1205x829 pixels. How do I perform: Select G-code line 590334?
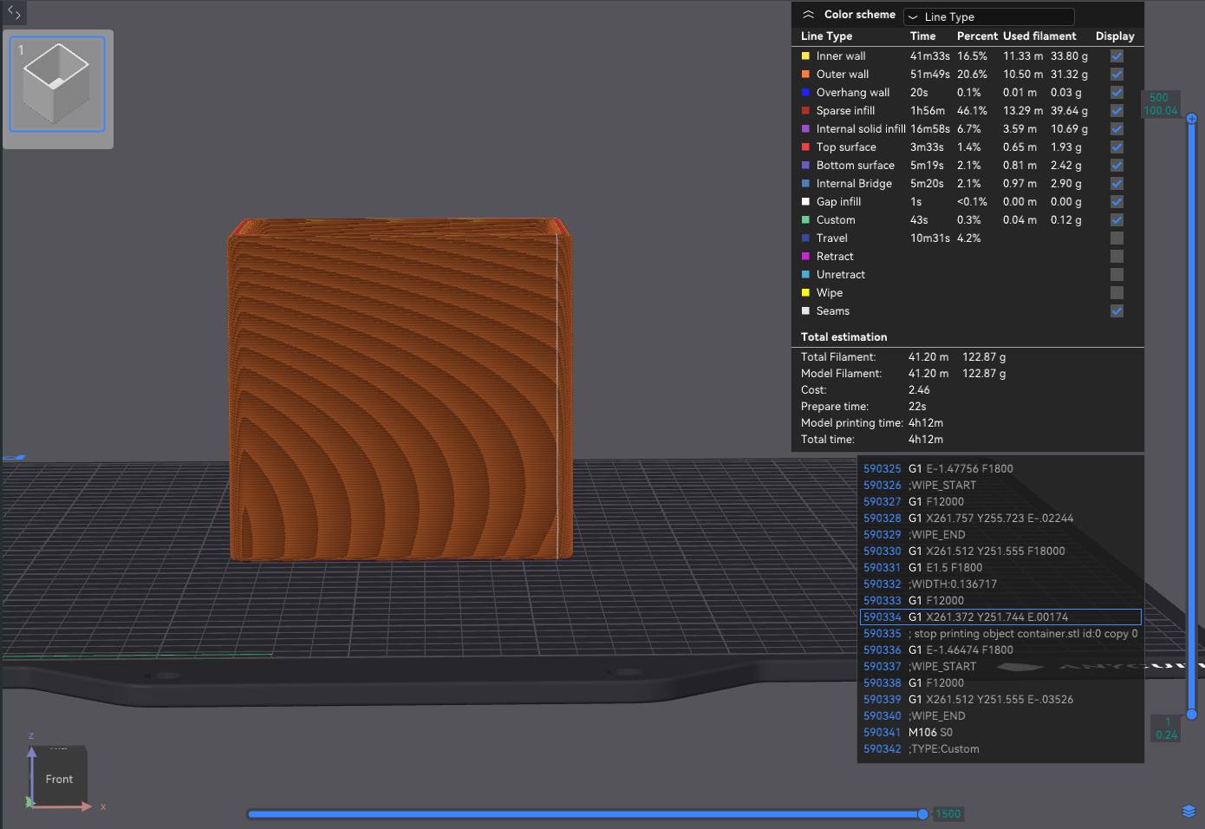[x=1000, y=617]
